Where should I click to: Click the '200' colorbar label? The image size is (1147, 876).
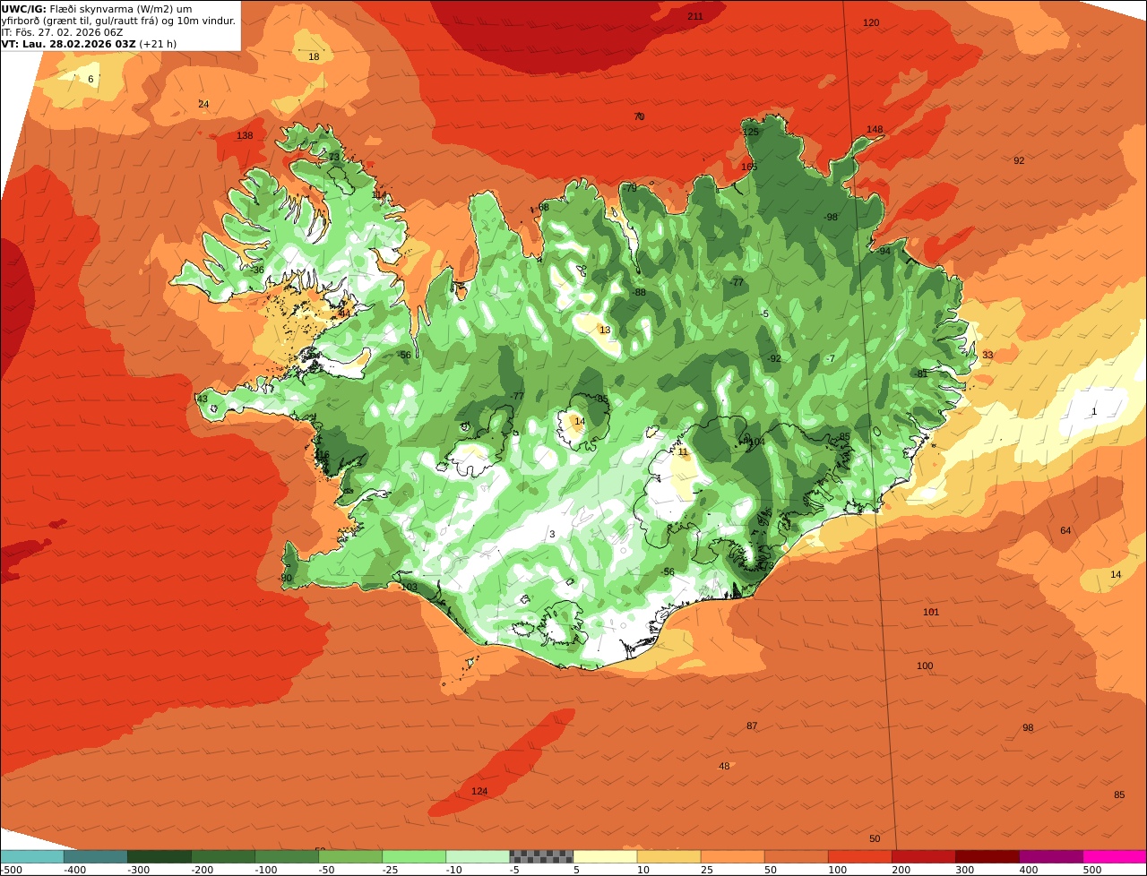901,870
